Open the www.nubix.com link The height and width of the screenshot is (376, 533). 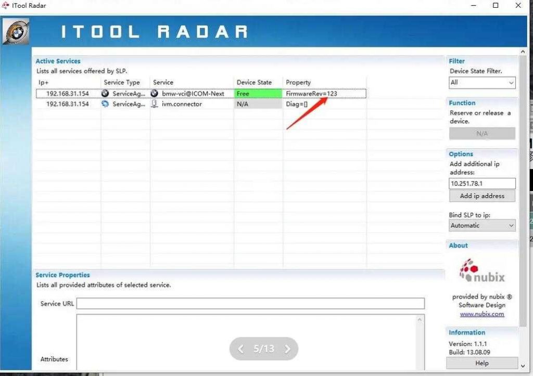pos(482,314)
